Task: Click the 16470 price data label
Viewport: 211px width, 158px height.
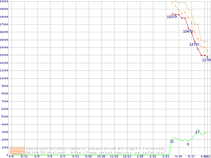Action: [x=188, y=32]
